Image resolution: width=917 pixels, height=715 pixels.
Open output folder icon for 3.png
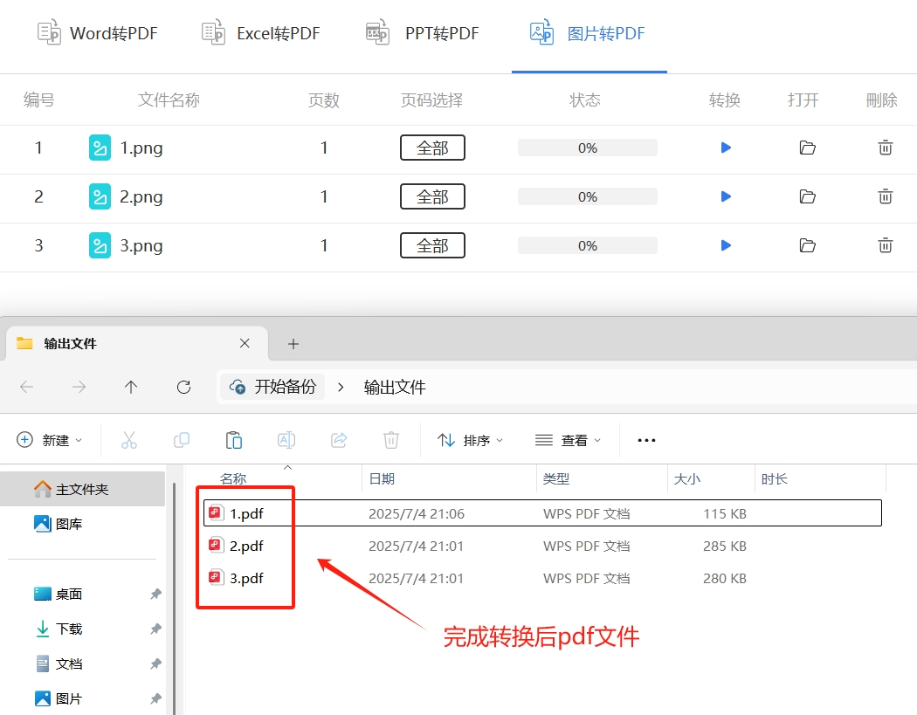click(x=806, y=245)
